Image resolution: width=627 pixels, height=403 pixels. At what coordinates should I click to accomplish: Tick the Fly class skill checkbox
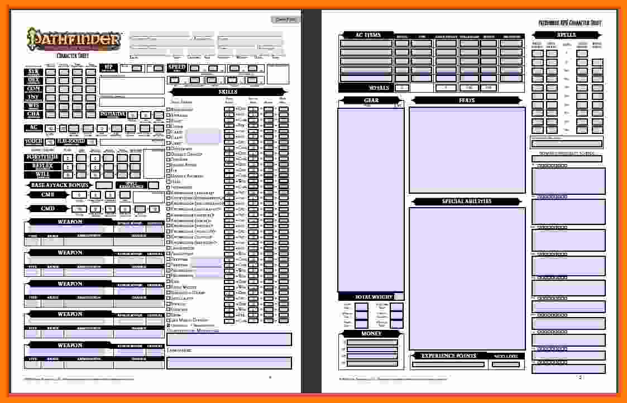click(169, 171)
